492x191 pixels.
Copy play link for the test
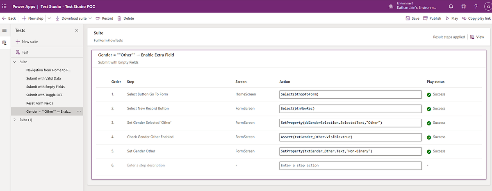click(x=476, y=18)
